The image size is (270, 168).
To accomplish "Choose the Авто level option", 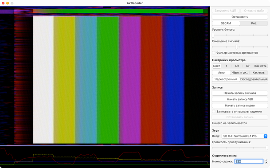I will [x=221, y=73].
